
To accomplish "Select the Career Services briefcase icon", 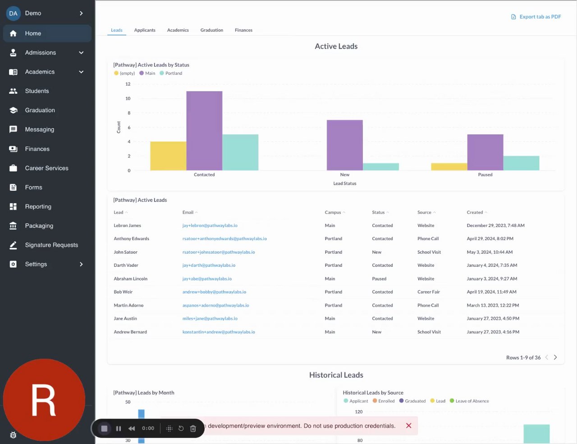I will click(x=13, y=168).
